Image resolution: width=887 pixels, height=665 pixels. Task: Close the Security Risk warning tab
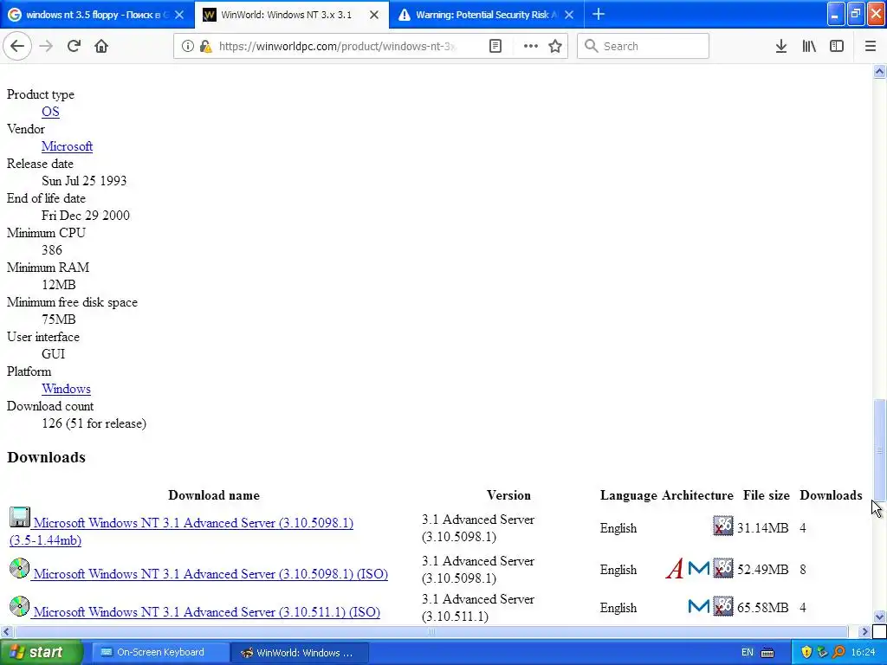tap(570, 15)
